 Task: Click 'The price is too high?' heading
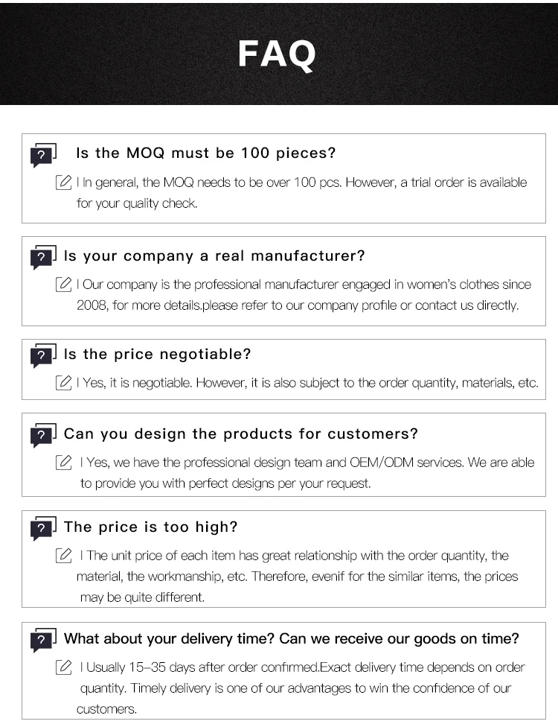click(151, 527)
